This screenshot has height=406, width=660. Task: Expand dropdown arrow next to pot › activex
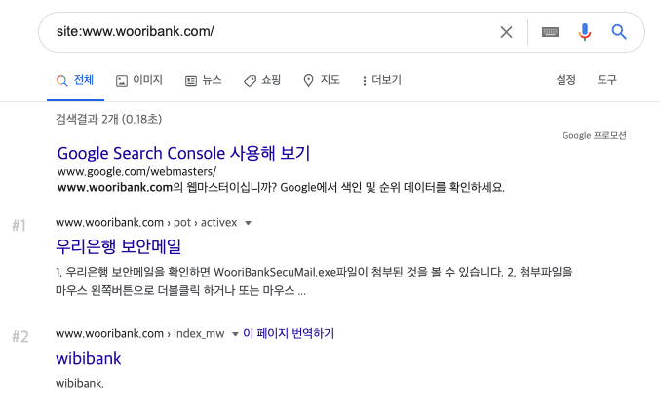(x=248, y=223)
